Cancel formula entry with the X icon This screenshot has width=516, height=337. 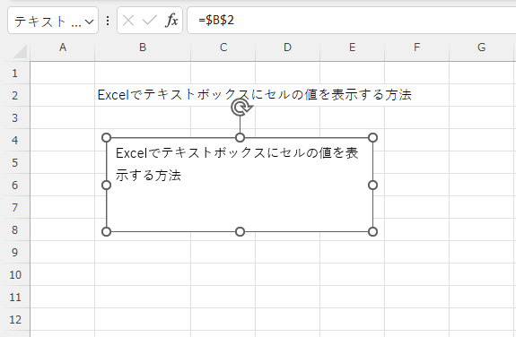[x=128, y=21]
